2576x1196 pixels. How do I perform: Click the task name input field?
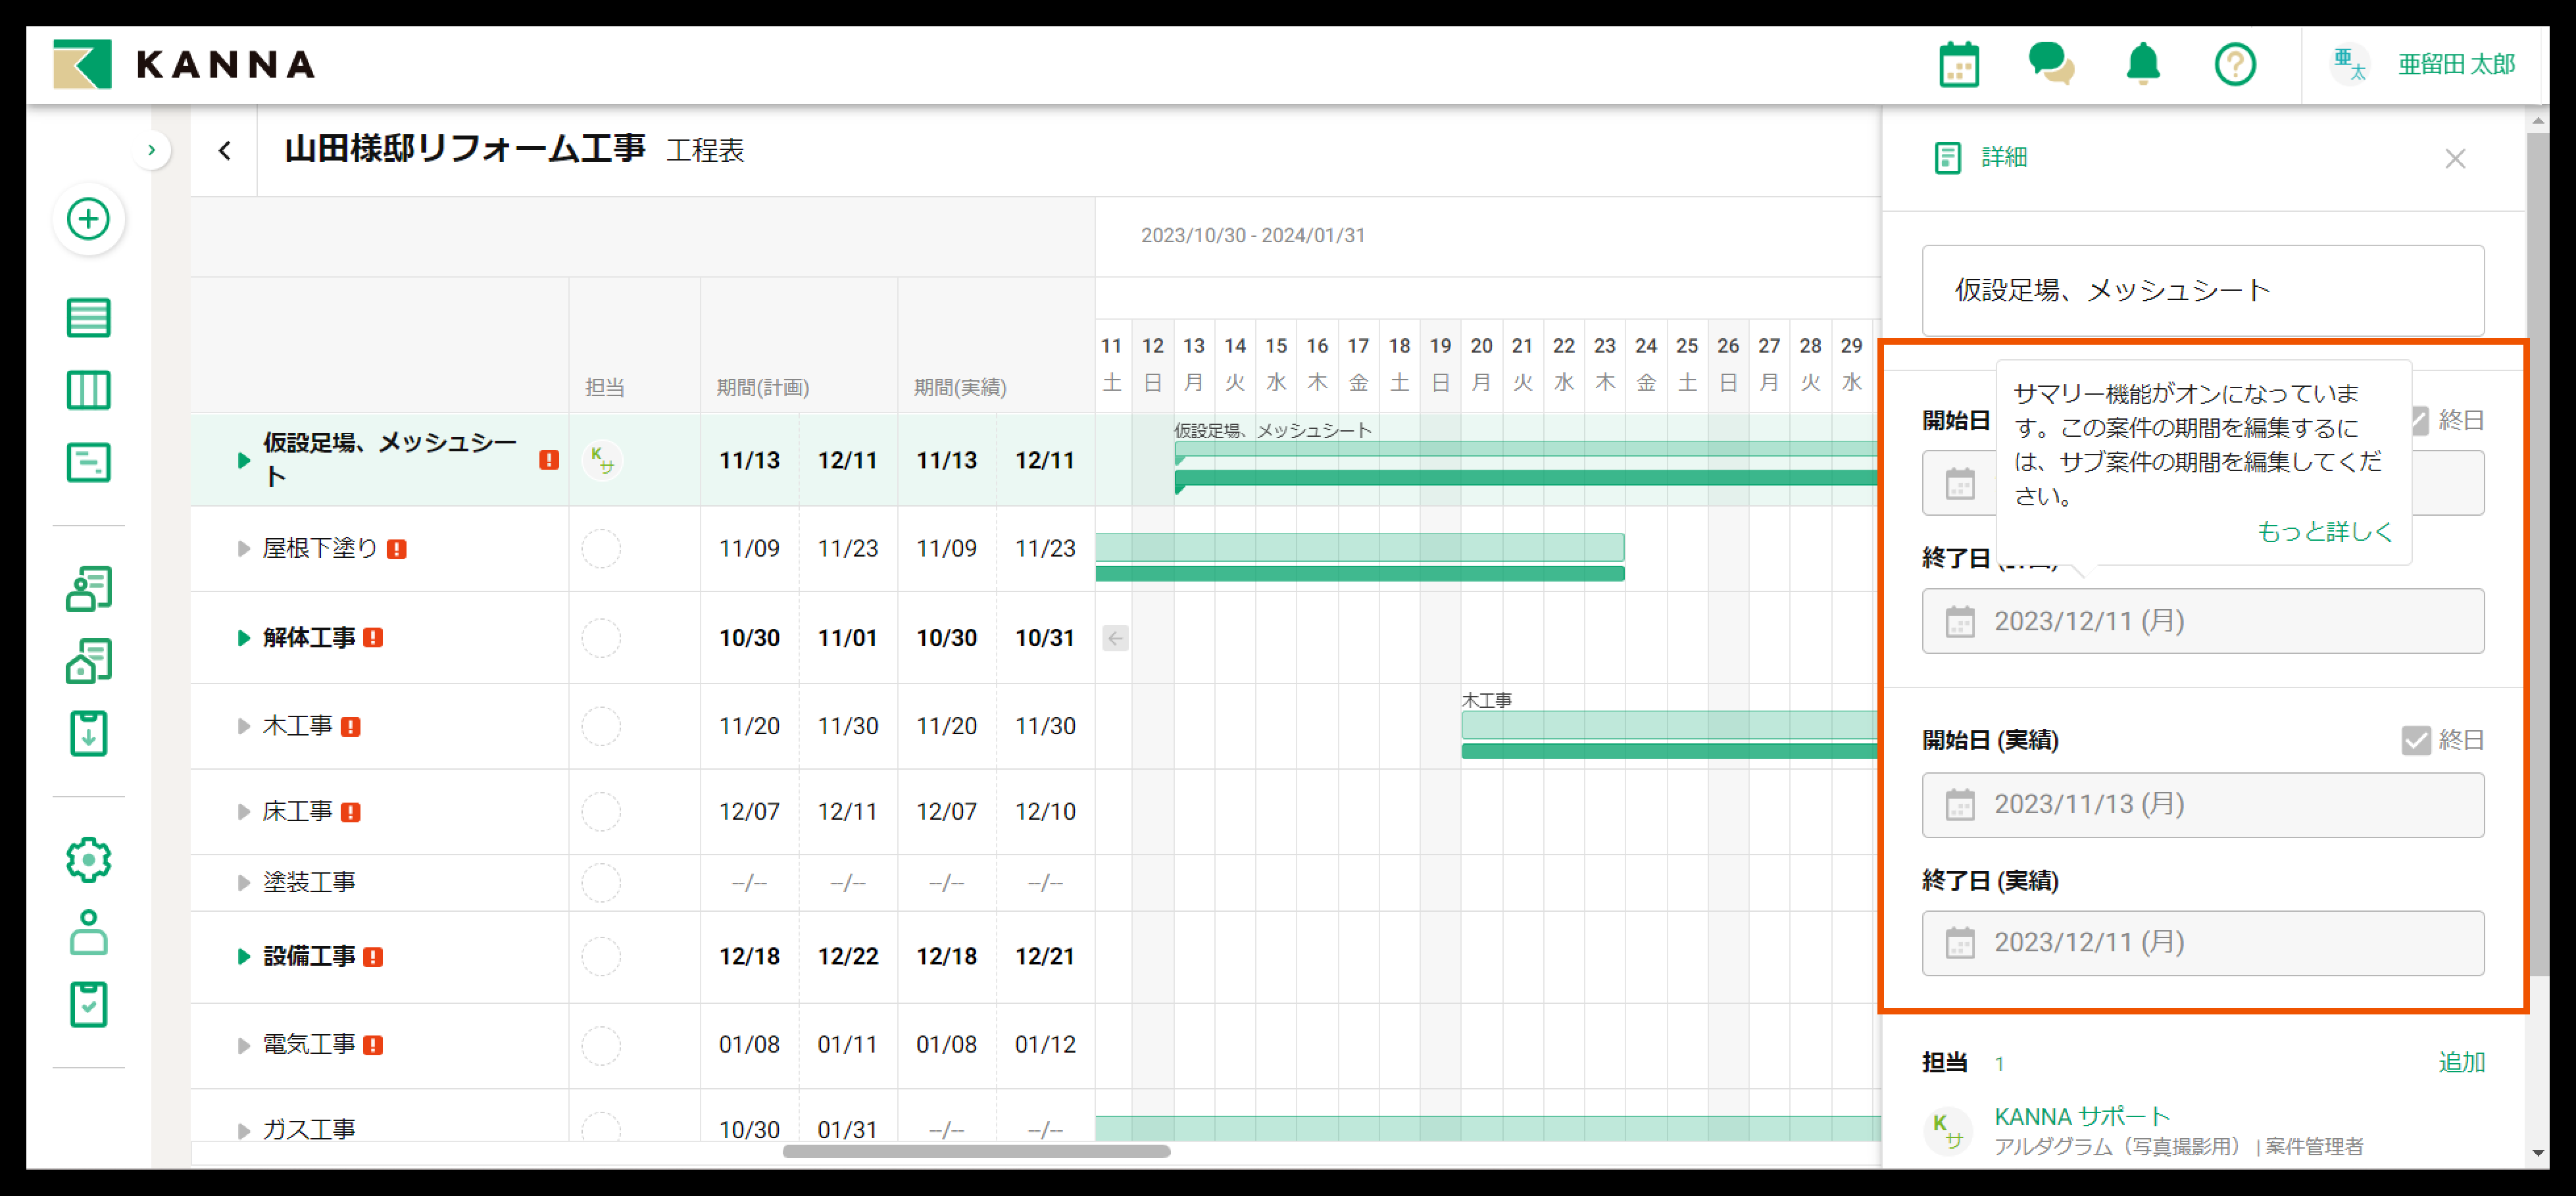[2202, 290]
